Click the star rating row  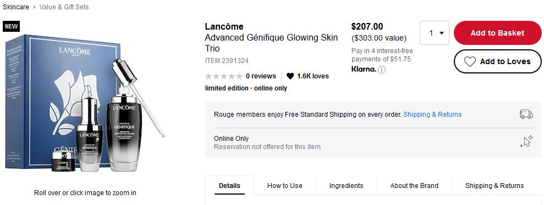(x=223, y=76)
